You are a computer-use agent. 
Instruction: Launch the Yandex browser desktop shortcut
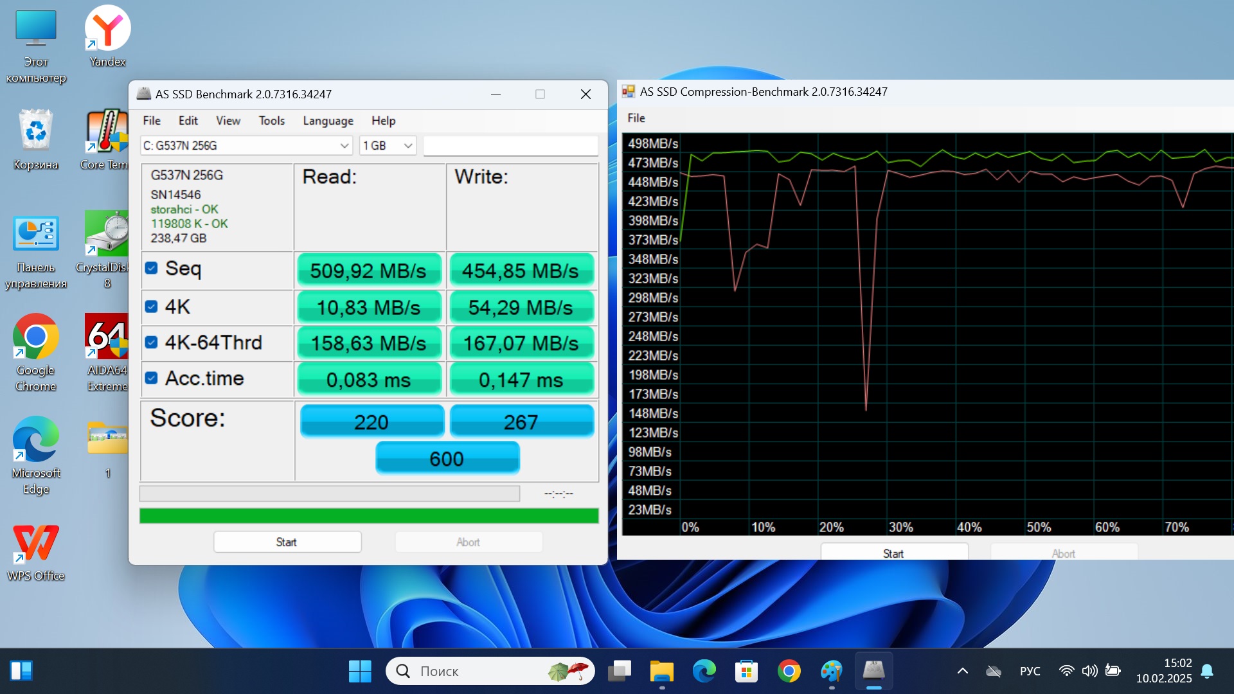coord(107,37)
